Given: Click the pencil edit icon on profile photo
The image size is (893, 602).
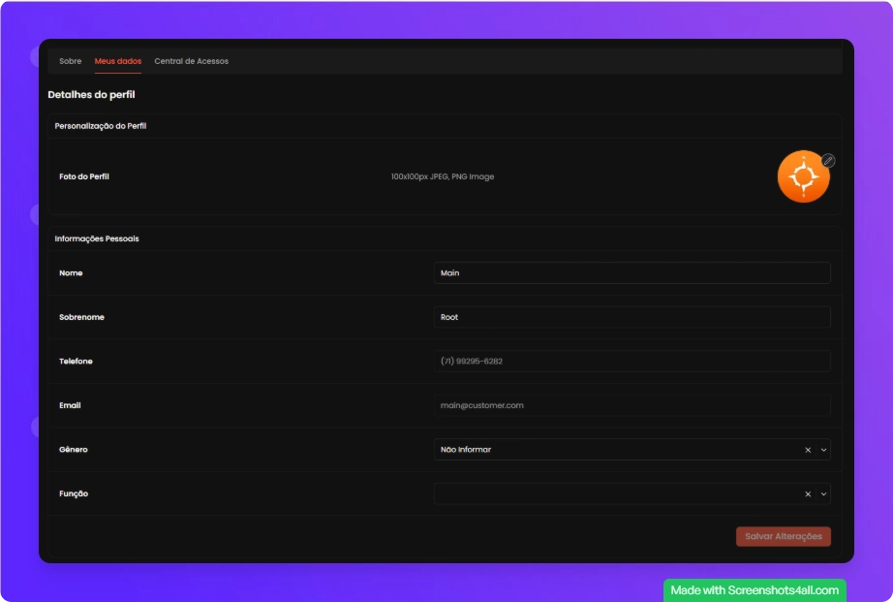Looking at the screenshot, I should [x=828, y=161].
